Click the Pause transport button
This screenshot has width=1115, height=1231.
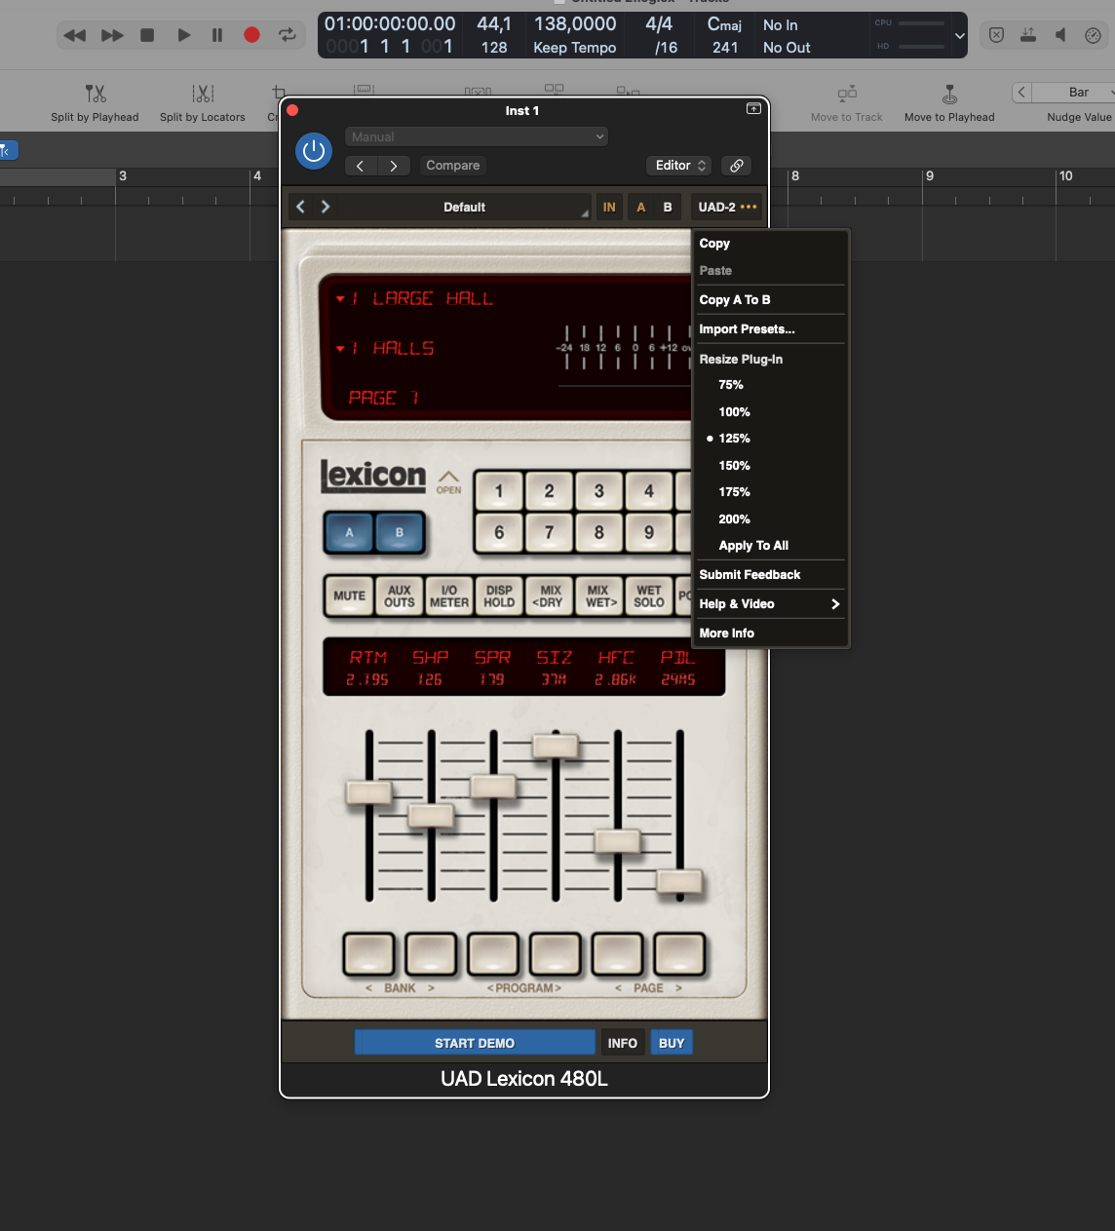tap(217, 35)
